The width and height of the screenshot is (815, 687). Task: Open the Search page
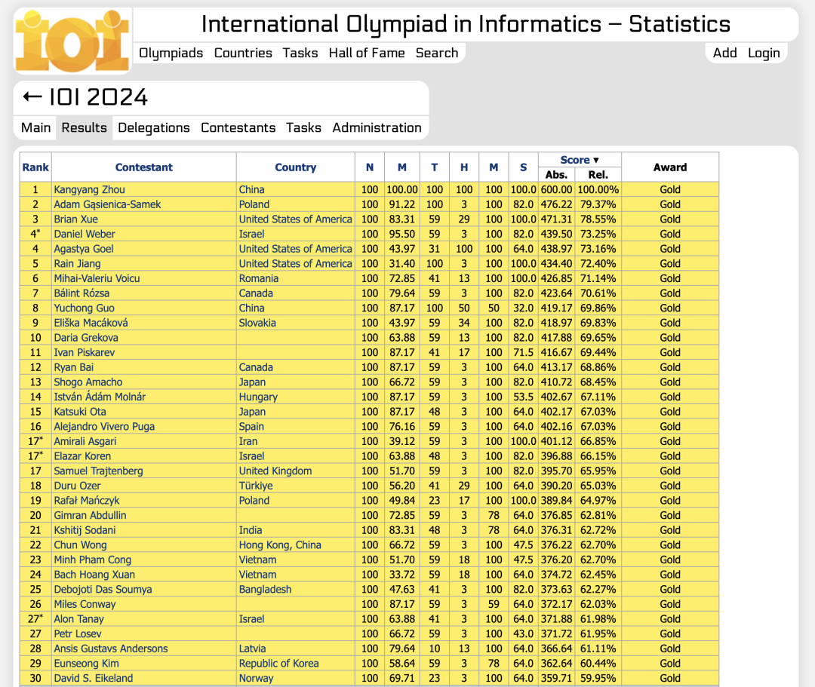point(437,53)
